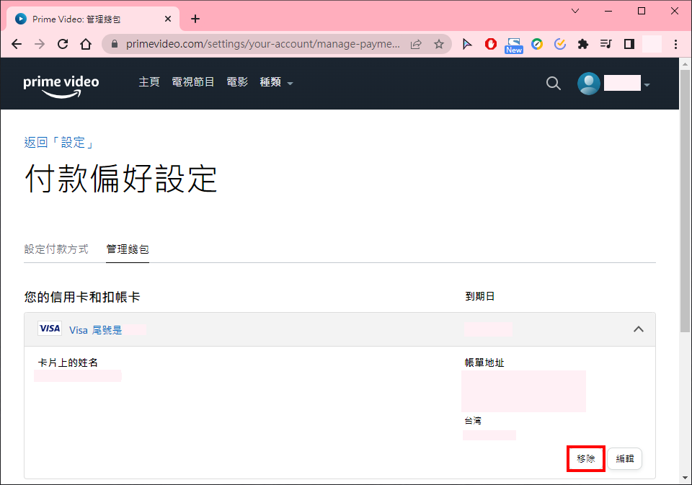Click the 到期日 column label

click(x=480, y=297)
